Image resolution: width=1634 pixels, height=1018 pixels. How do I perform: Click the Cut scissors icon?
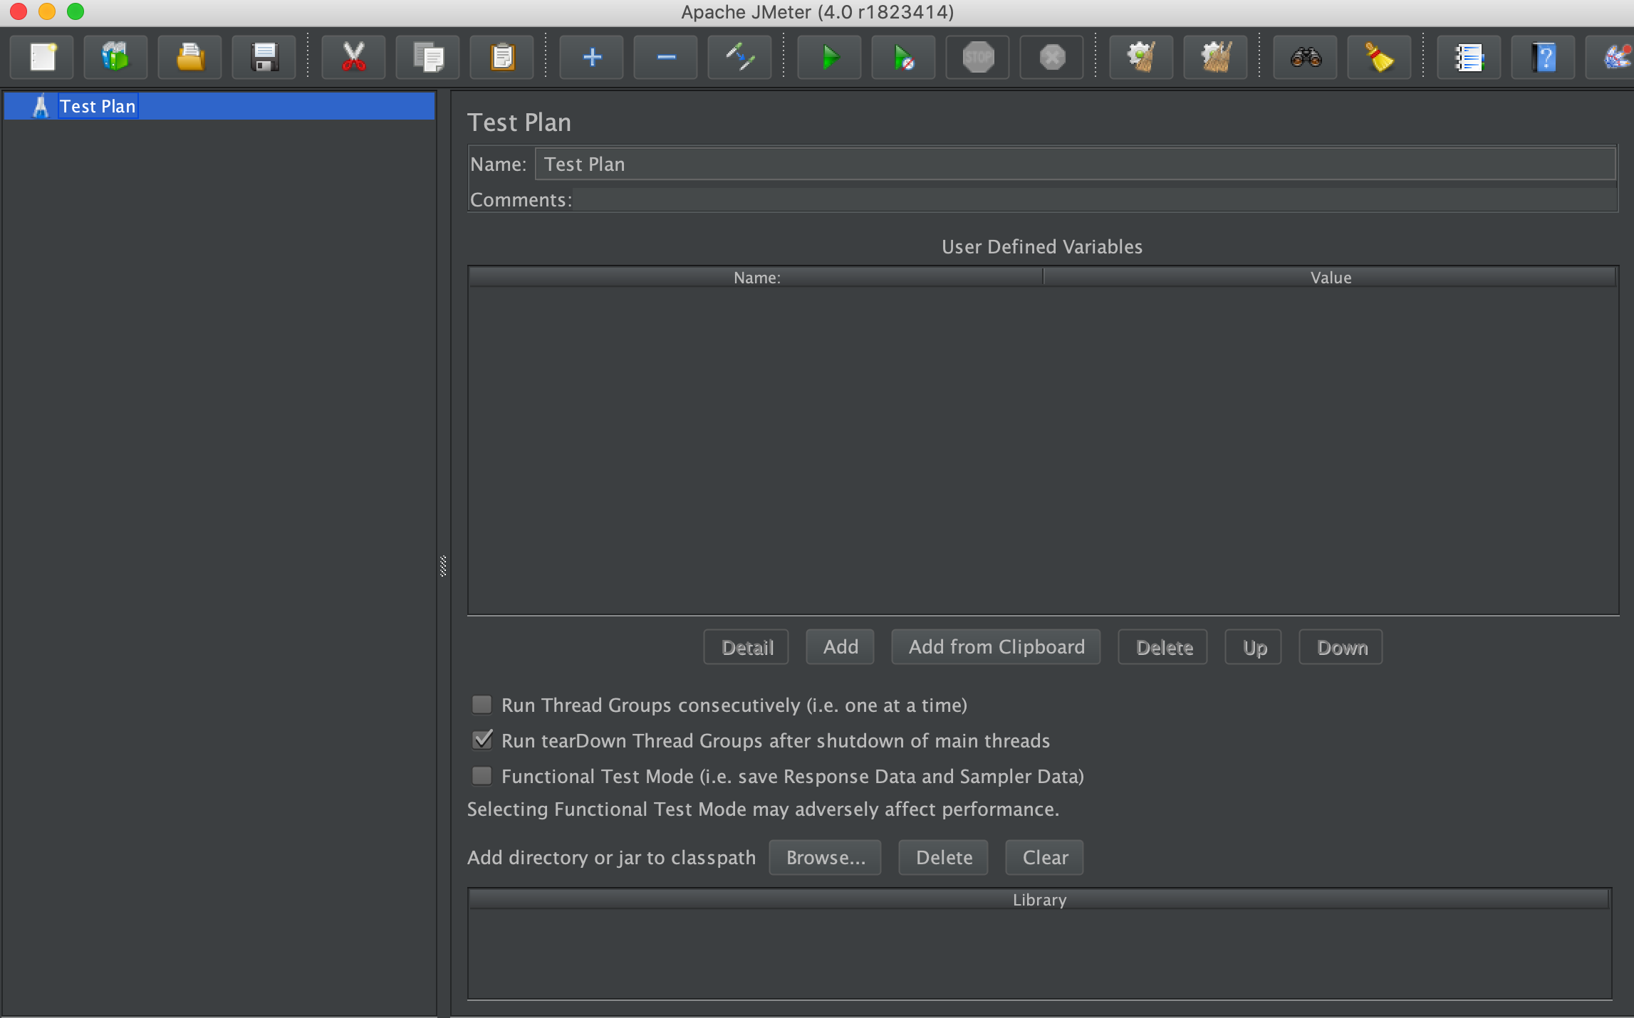(353, 57)
